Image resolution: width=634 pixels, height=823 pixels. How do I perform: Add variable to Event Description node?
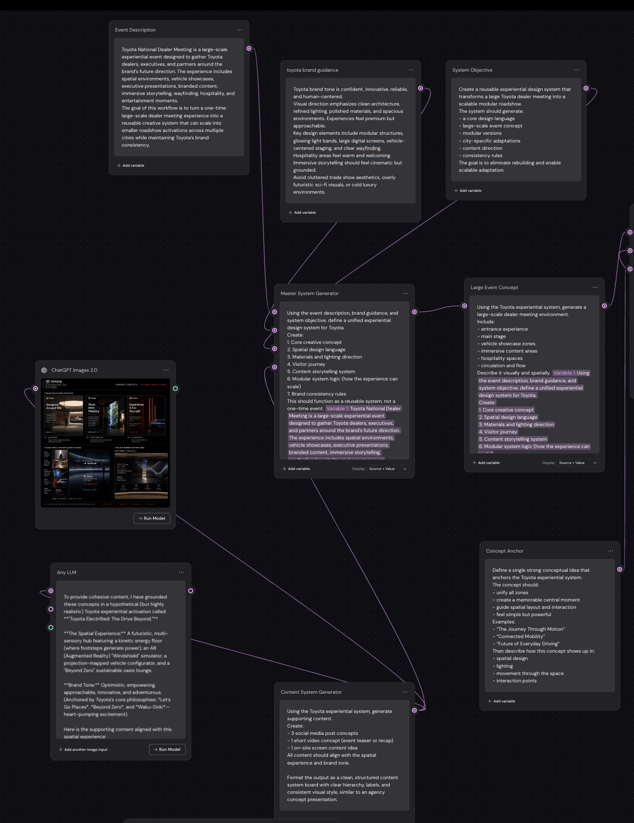[x=131, y=165]
